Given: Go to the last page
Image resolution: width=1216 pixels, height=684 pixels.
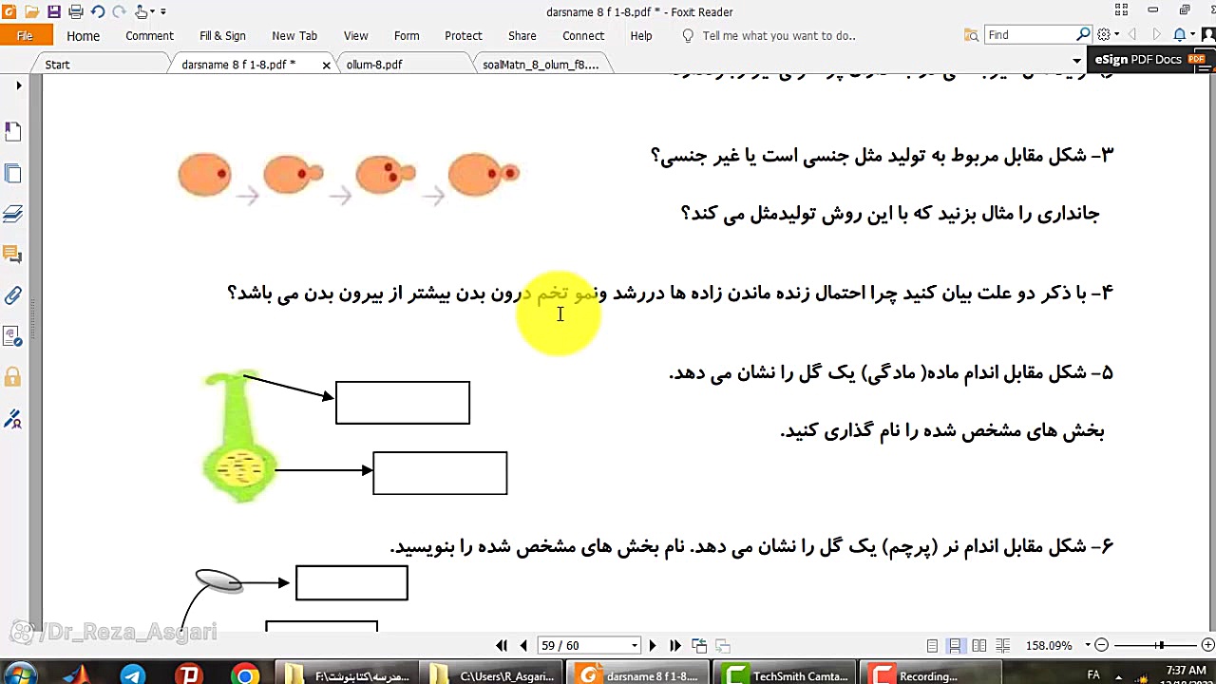Looking at the screenshot, I should pos(675,646).
